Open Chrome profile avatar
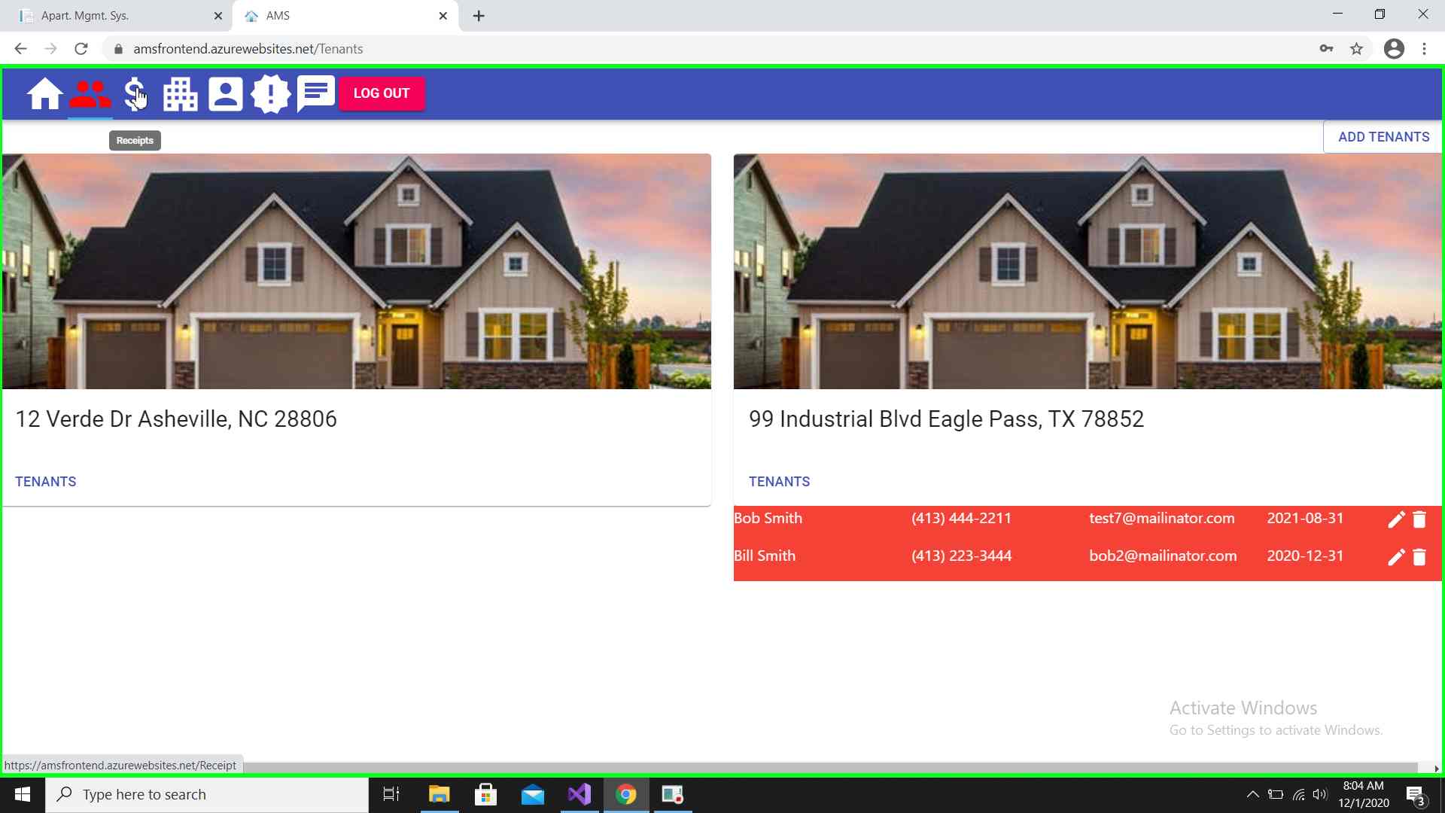 [x=1394, y=49]
